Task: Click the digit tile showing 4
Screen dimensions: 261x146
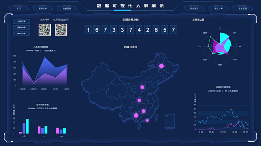Action: [x=139, y=30]
